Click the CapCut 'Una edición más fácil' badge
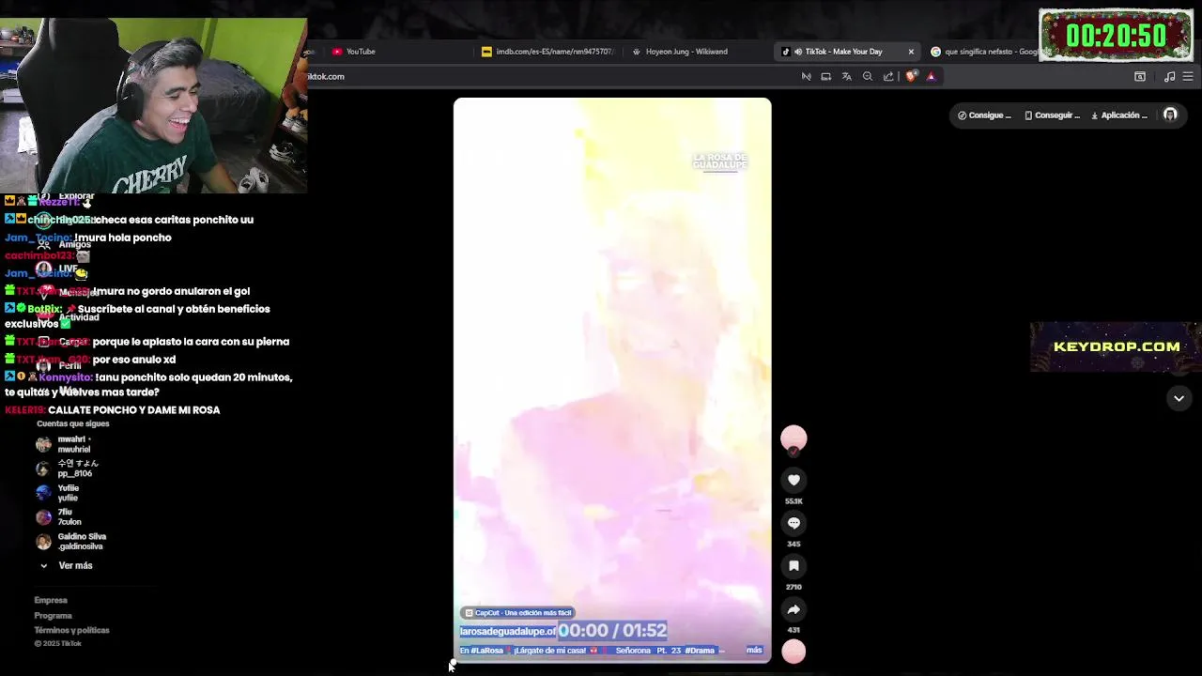 517,613
